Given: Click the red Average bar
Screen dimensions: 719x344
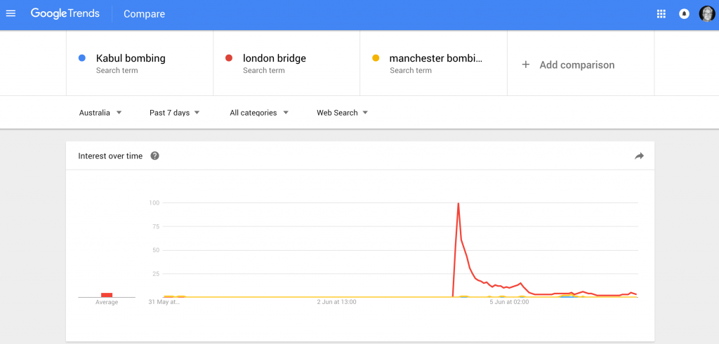Looking at the screenshot, I should point(107,295).
